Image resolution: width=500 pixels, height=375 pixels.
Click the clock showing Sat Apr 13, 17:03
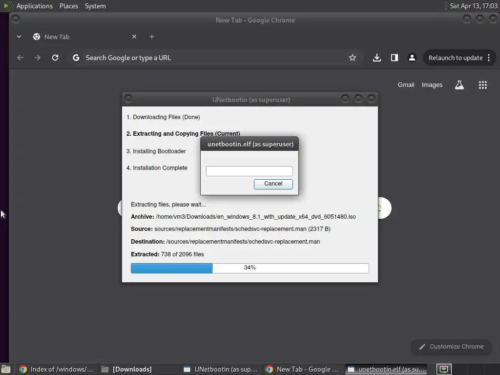(x=474, y=6)
